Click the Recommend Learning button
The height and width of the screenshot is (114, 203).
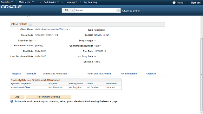pyautogui.click(x=49, y=97)
